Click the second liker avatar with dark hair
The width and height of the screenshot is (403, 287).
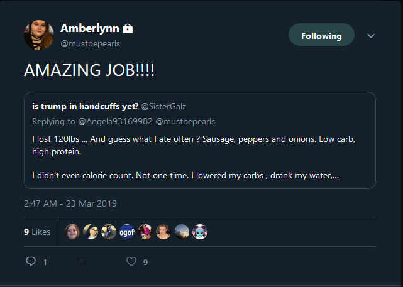(91, 232)
